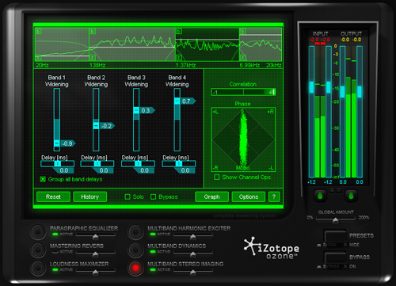This screenshot has height=286, width=396.
Task: Click Band 2 Widening slider handle
Action: pyautogui.click(x=96, y=126)
